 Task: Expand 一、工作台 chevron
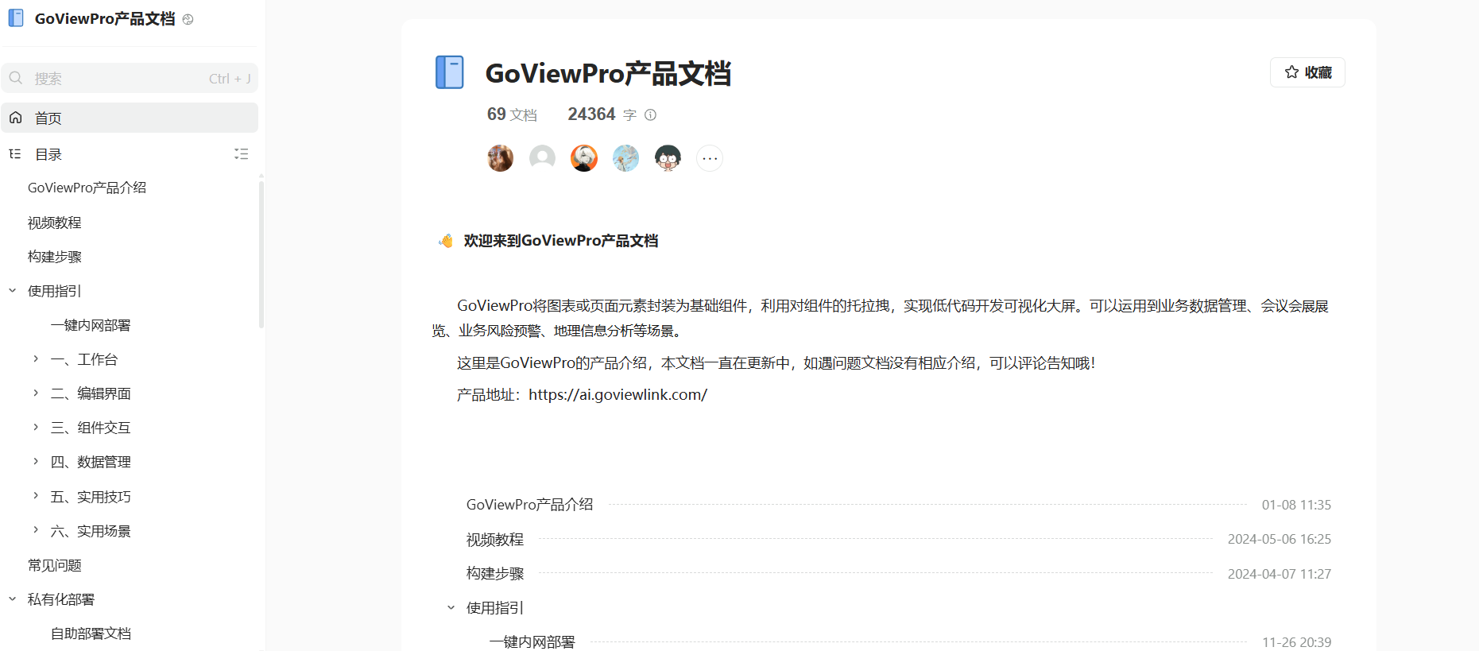(x=36, y=359)
